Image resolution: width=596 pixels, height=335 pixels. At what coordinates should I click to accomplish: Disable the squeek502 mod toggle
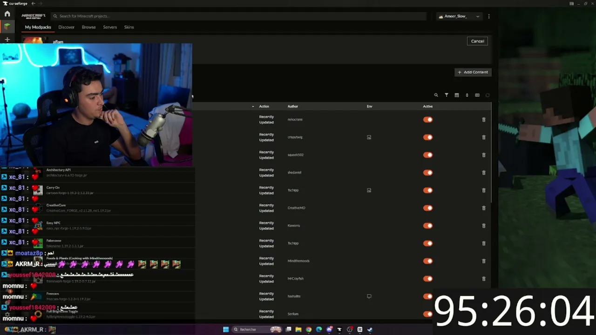point(428,155)
